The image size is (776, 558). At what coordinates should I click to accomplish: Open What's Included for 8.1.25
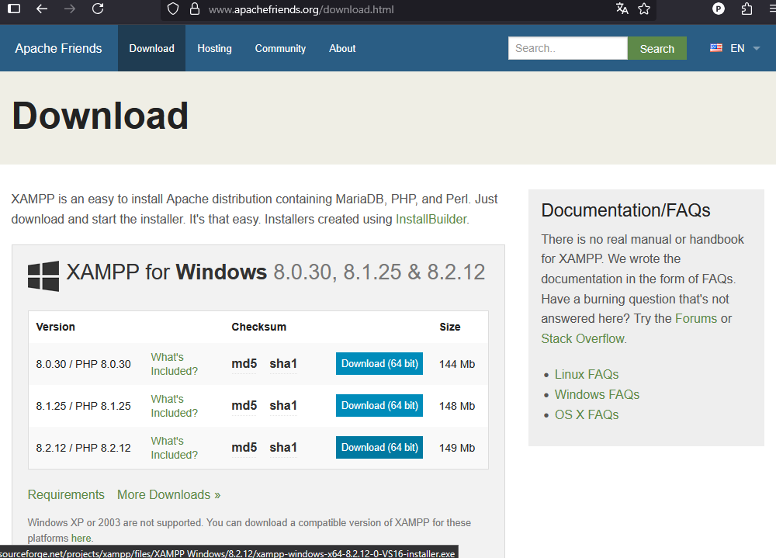174,406
